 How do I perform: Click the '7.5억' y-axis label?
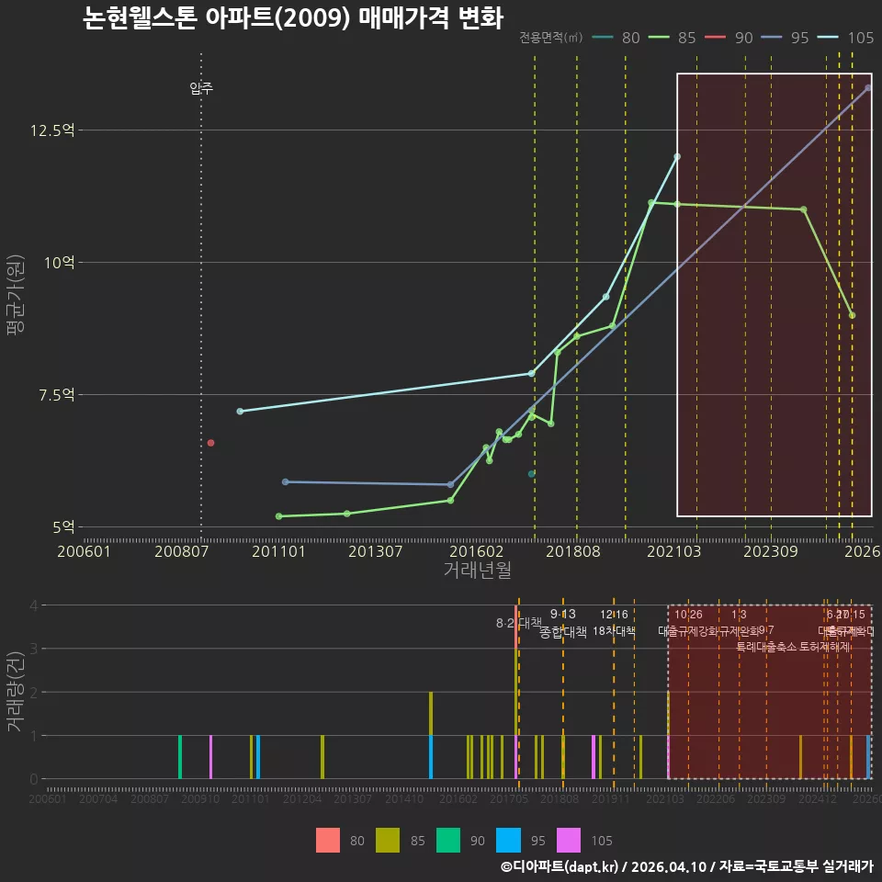point(56,395)
